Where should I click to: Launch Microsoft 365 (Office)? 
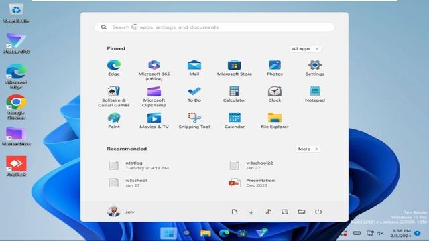point(154,70)
